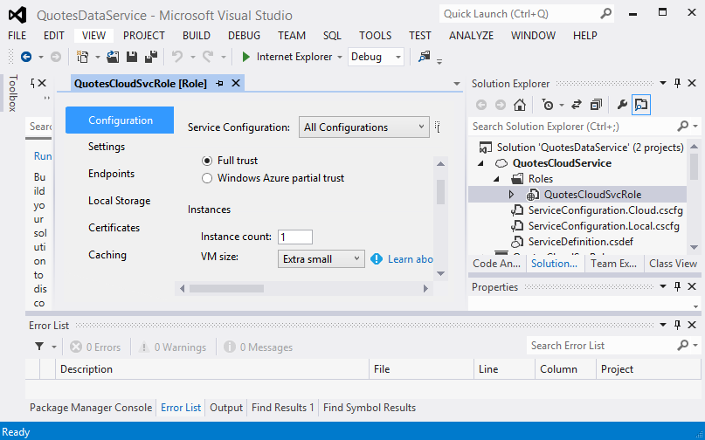
Task: Collapse the Roles folder node
Action: (496, 179)
